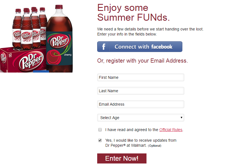Focus the First Name field
Viewport: 228px width, 166px height.
pos(141,77)
